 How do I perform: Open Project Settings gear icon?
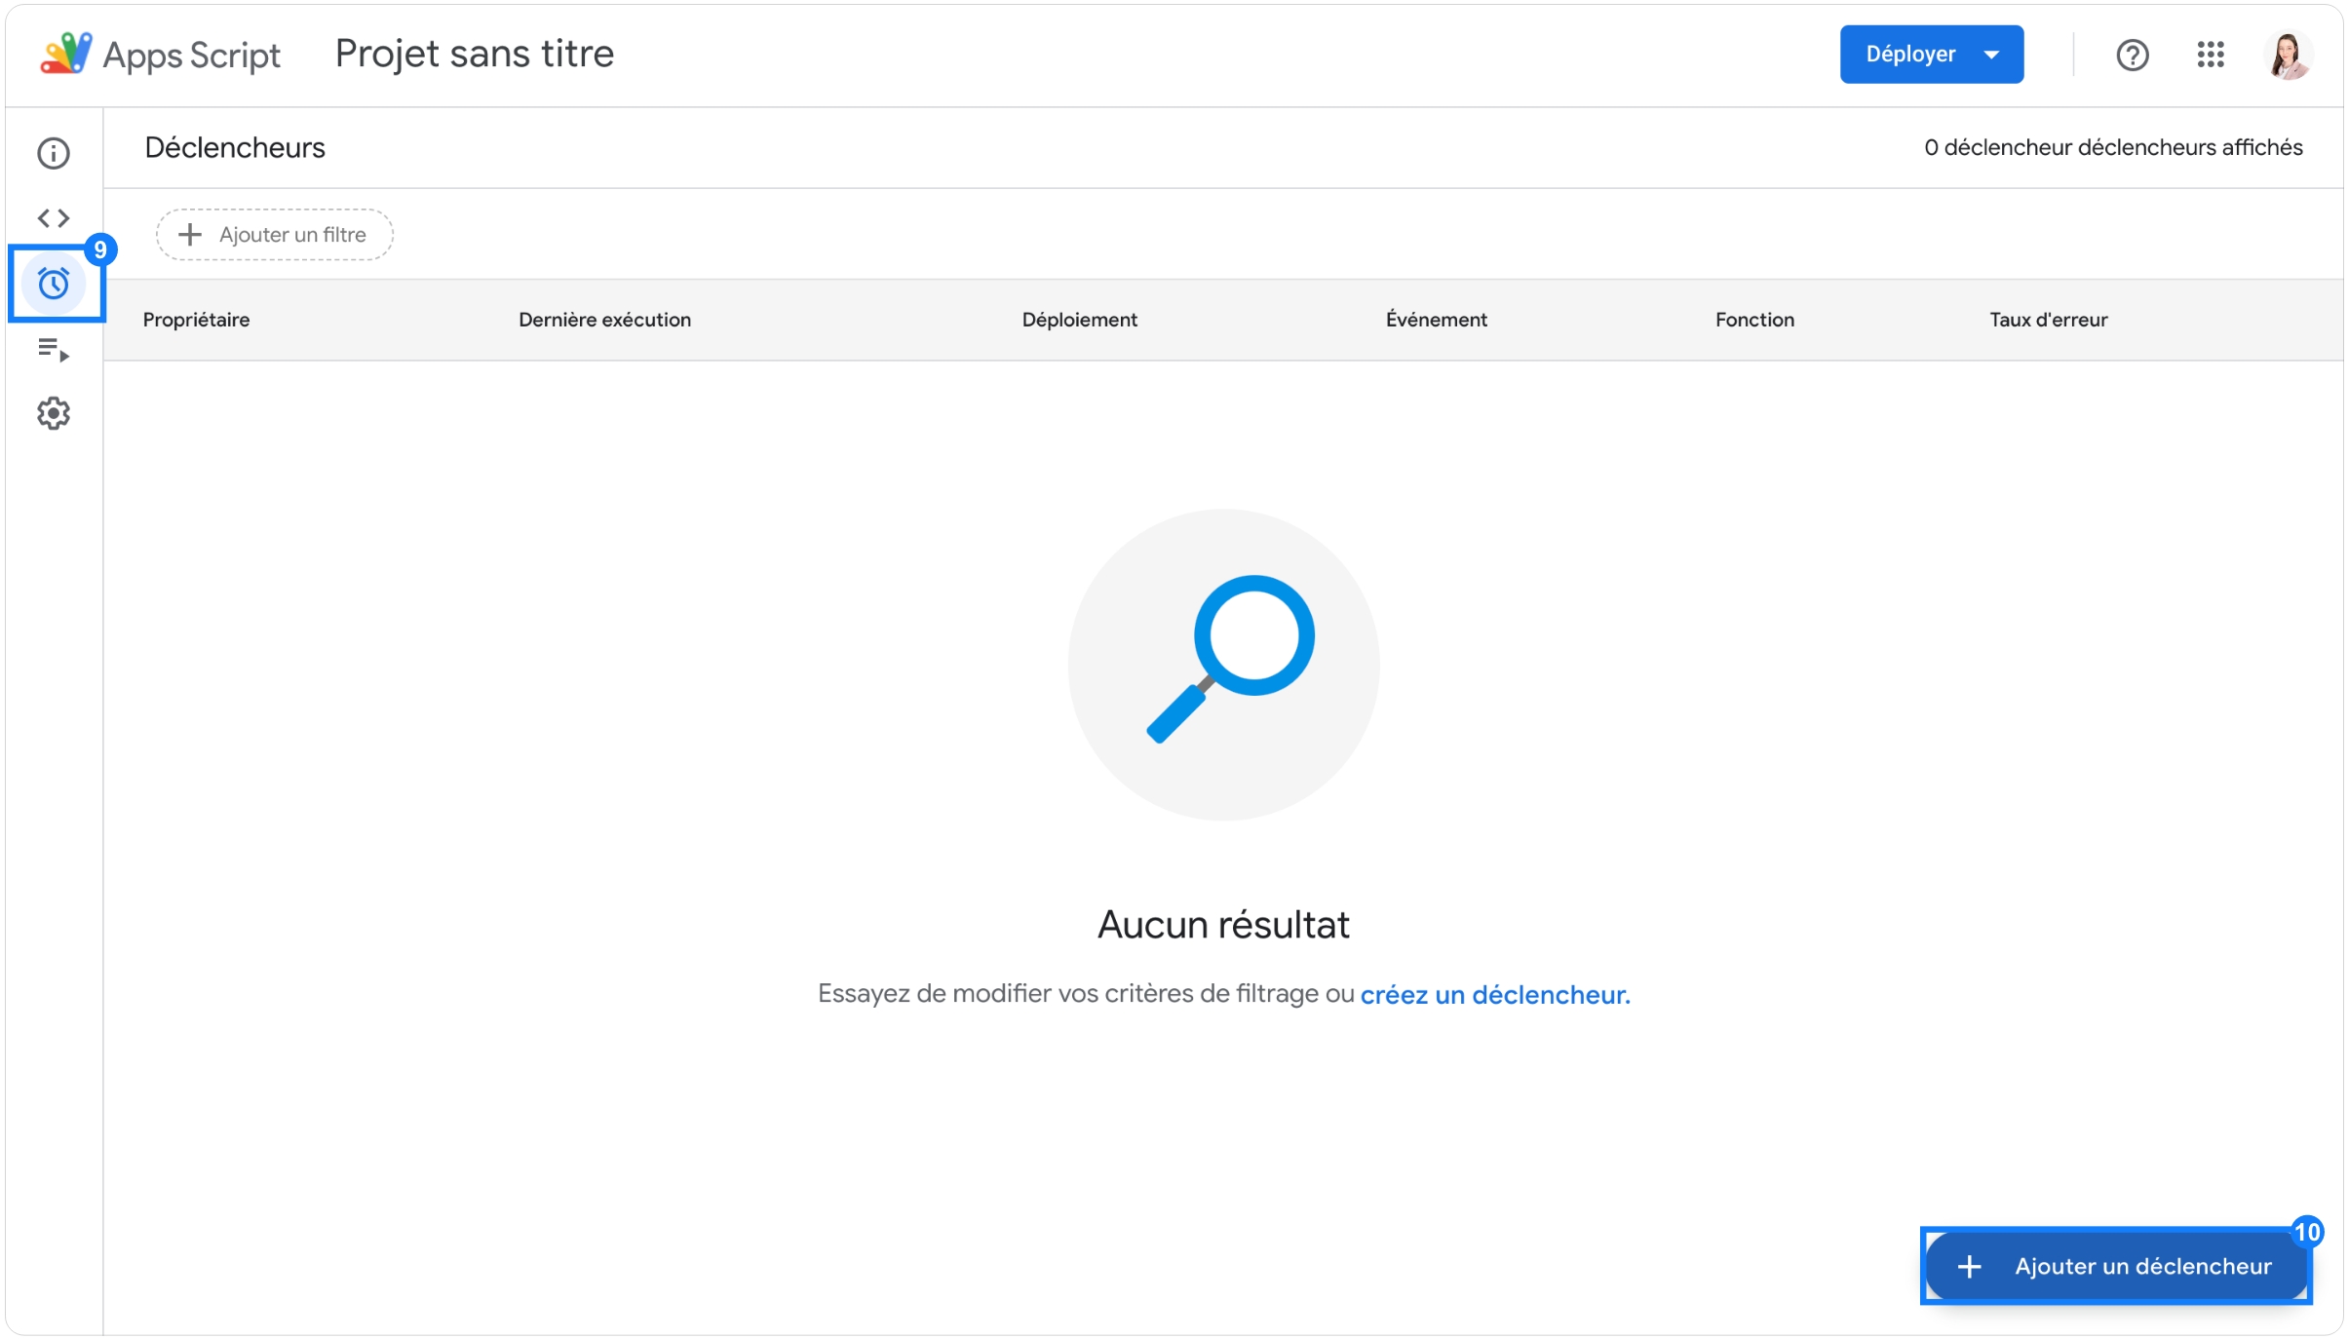click(x=54, y=413)
